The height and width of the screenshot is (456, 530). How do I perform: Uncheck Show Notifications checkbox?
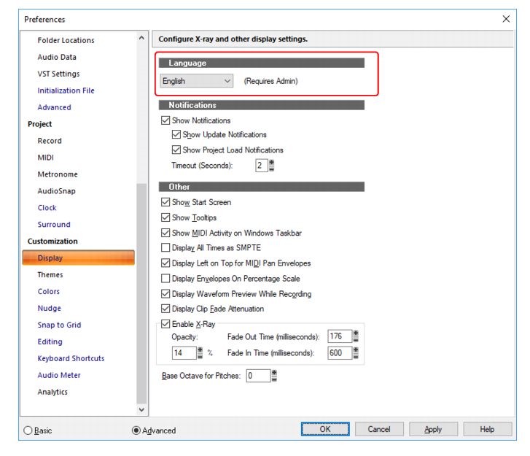[165, 120]
